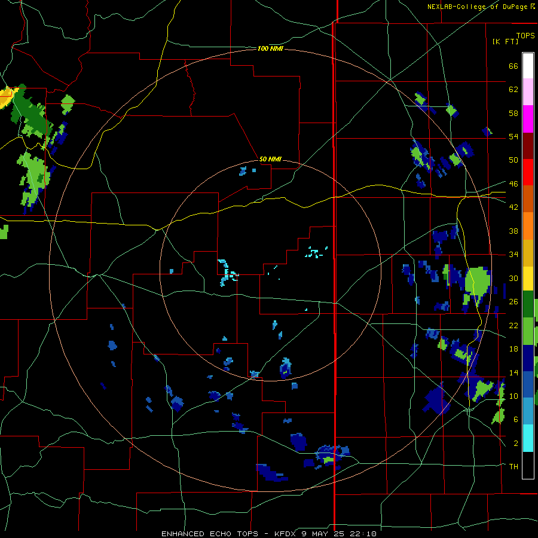538x538 pixels.
Task: Click the light blue swatch in the legend
Action: coord(528,411)
